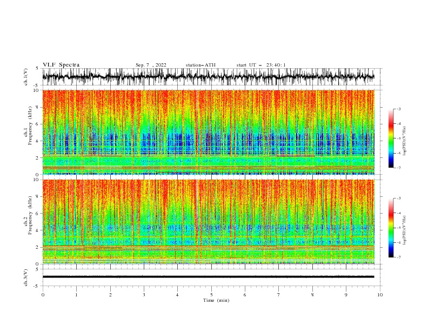Select the ch.2 "Frequency (kHz)" axis label
Image resolution: width=428 pixels, height=331 pixels.
(30, 215)
